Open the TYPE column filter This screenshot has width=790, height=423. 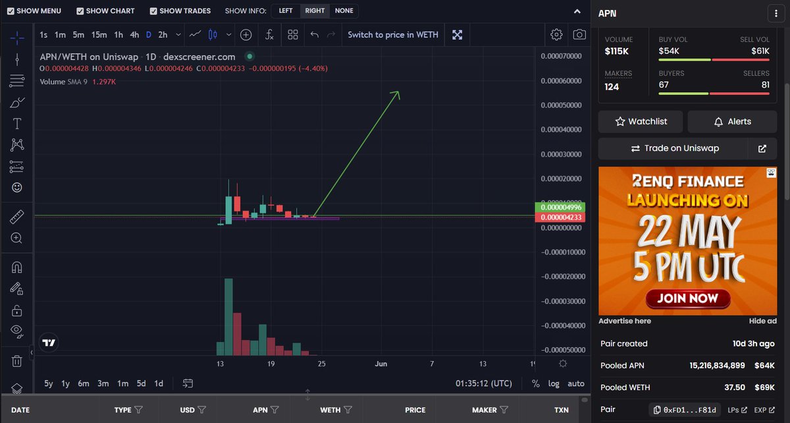(x=139, y=410)
